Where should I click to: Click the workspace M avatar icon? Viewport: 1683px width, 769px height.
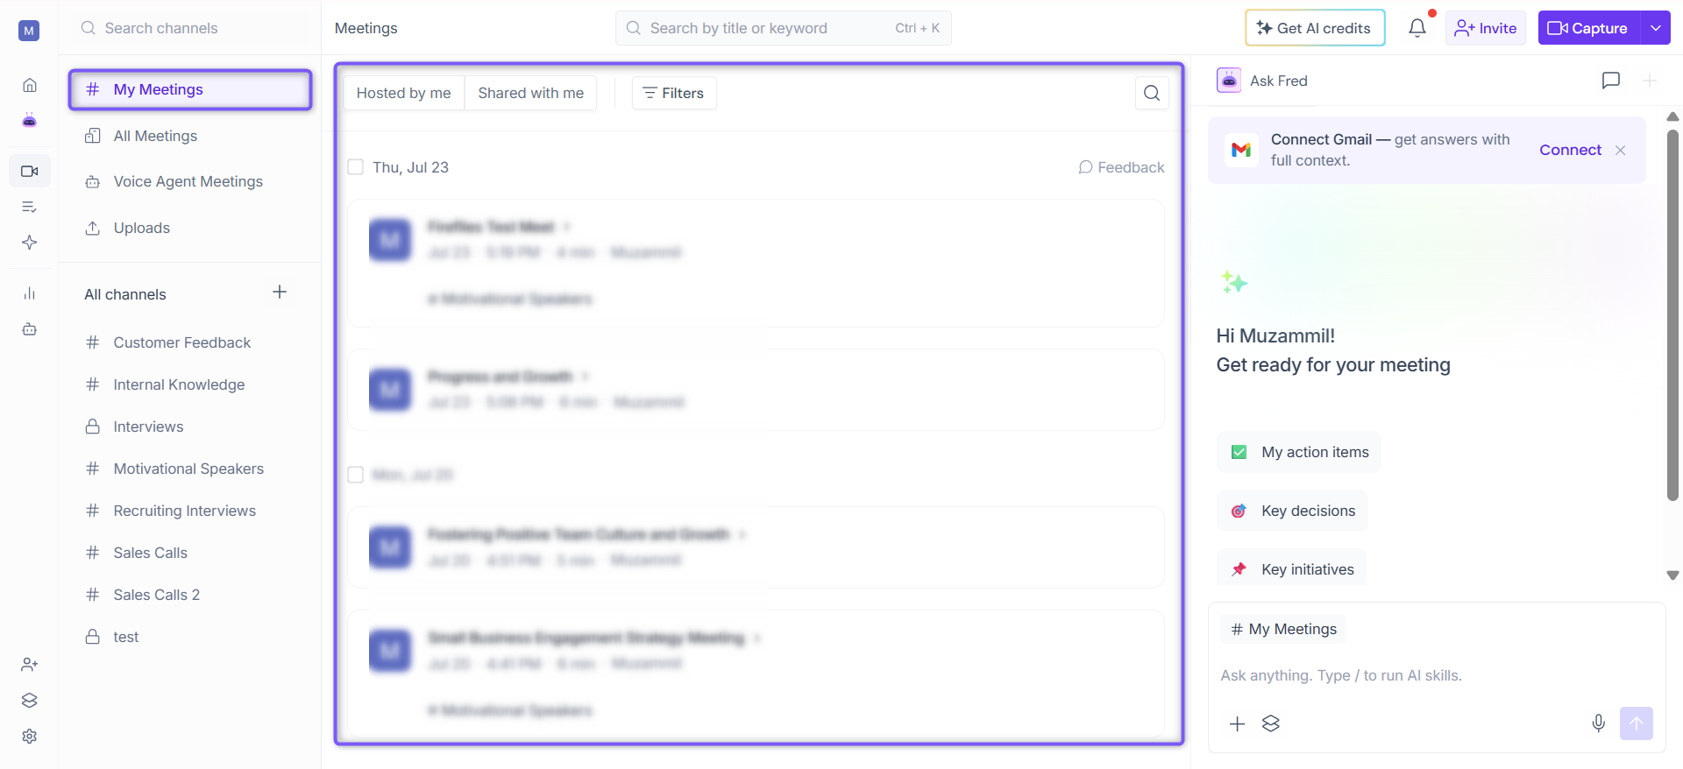point(29,31)
